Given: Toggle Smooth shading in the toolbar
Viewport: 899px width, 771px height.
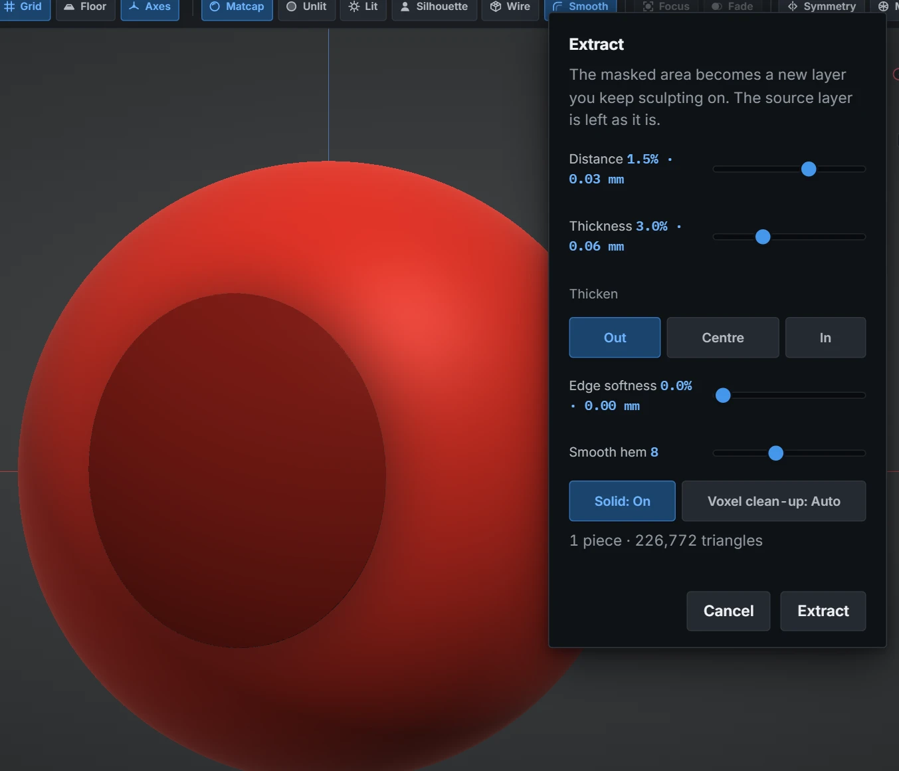Looking at the screenshot, I should 581,7.
